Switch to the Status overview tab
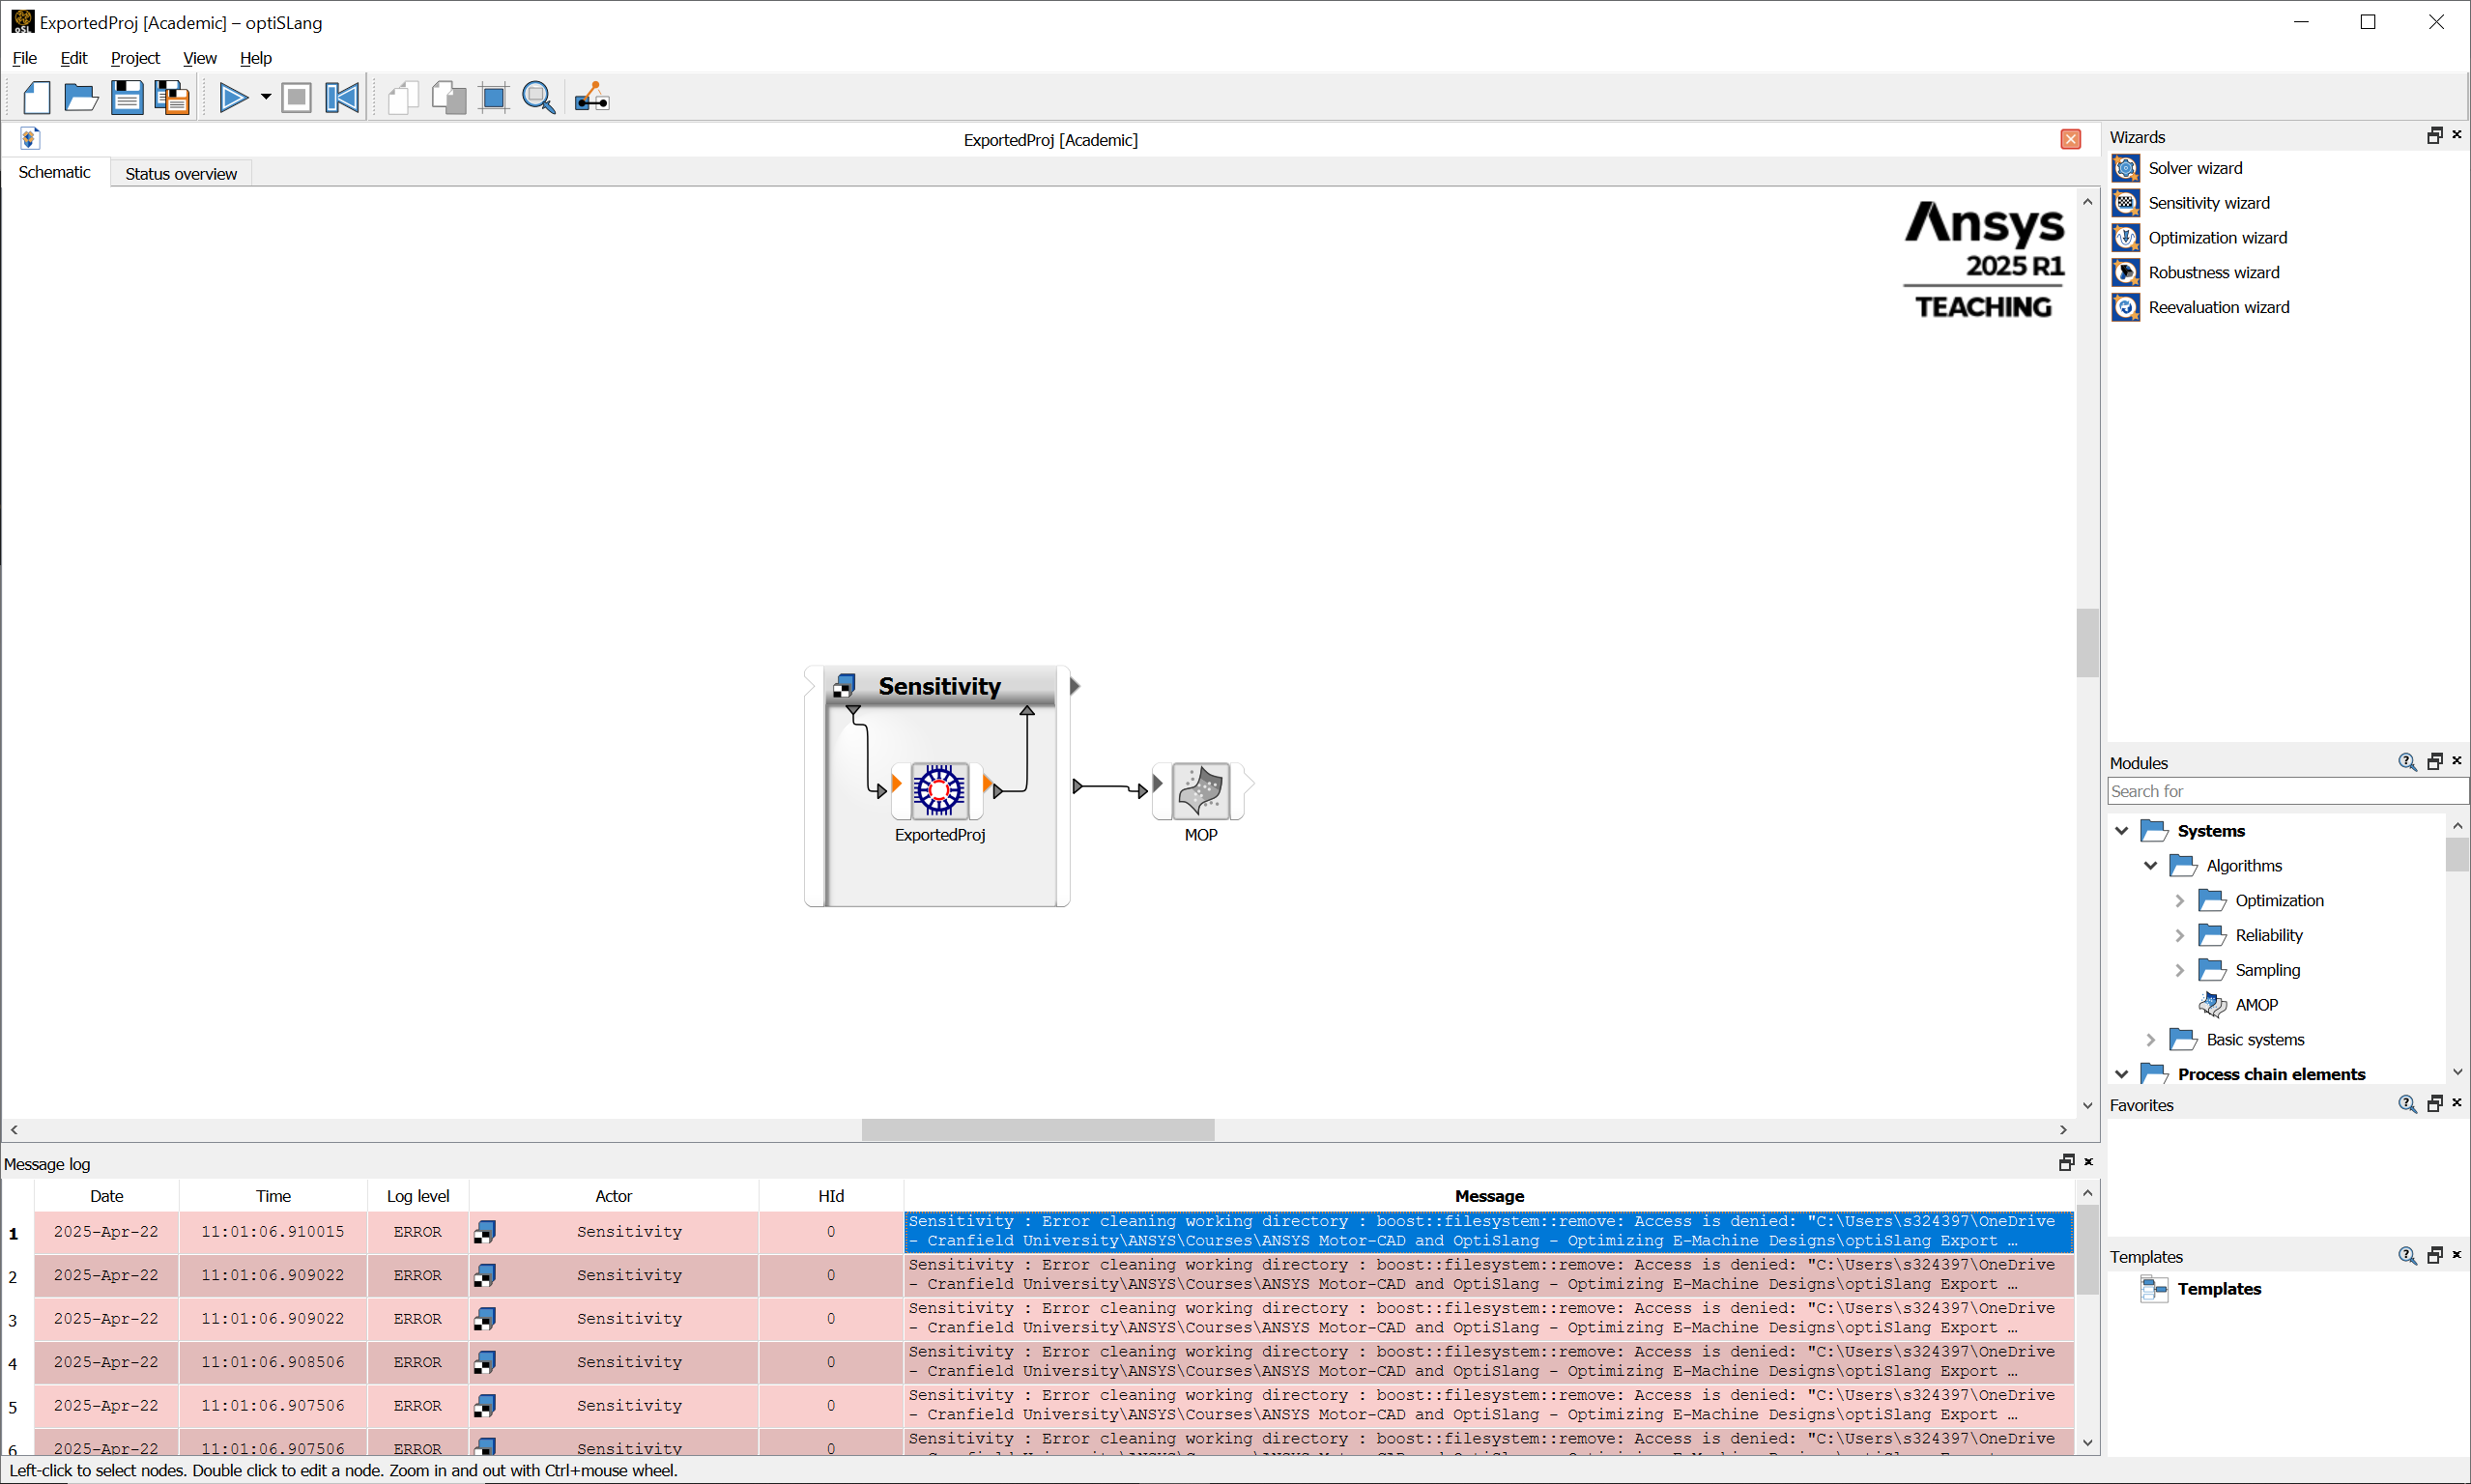 pyautogui.click(x=181, y=173)
